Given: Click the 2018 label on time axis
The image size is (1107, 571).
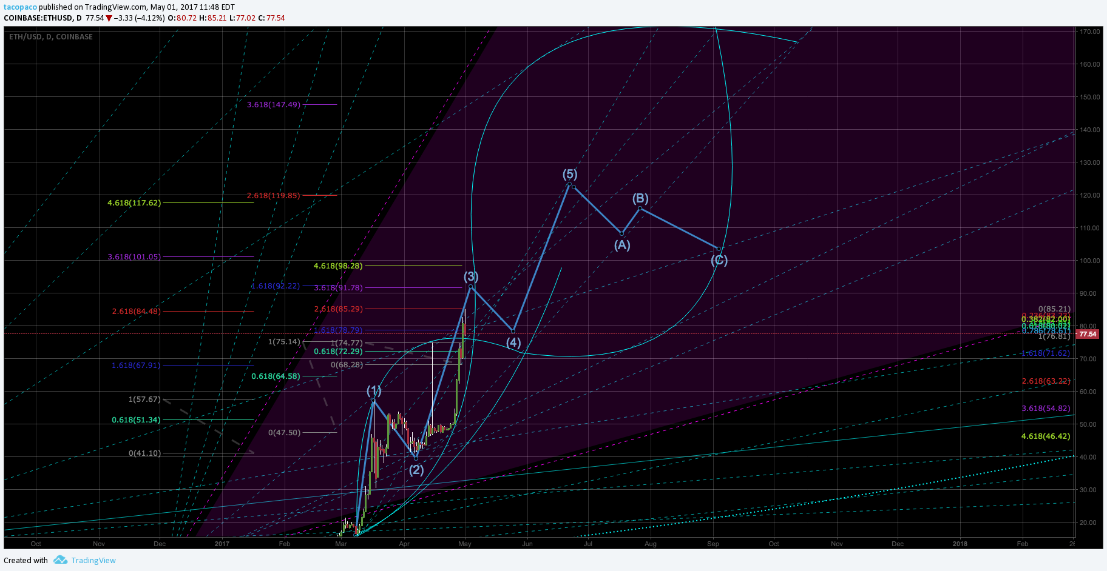Looking at the screenshot, I should (x=960, y=544).
